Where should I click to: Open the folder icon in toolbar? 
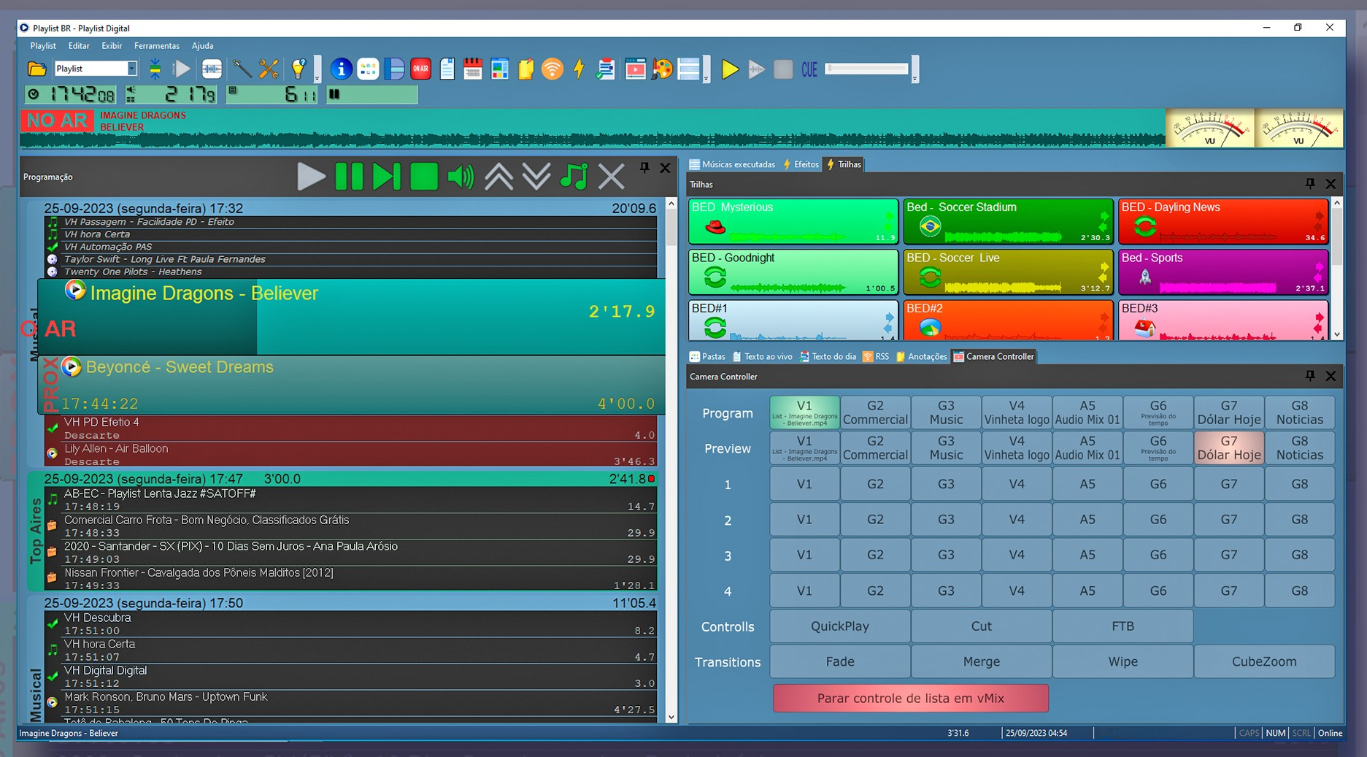[x=36, y=69]
